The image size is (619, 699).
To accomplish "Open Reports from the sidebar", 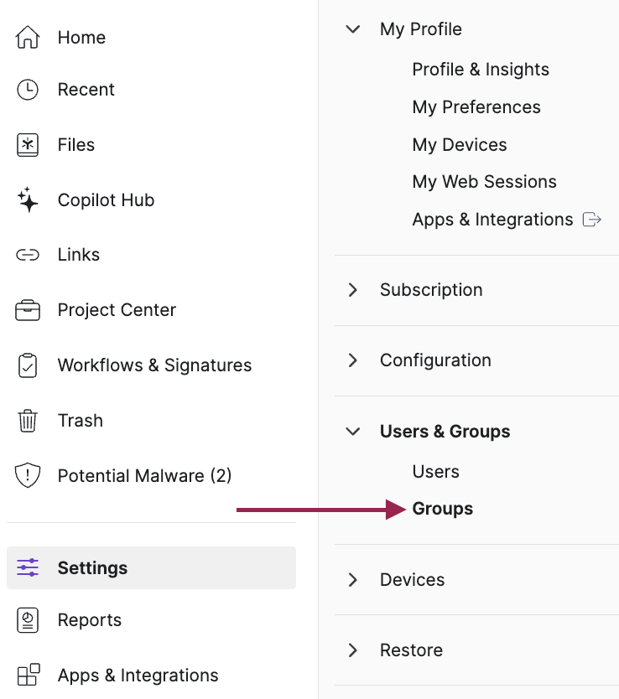I will point(89,620).
